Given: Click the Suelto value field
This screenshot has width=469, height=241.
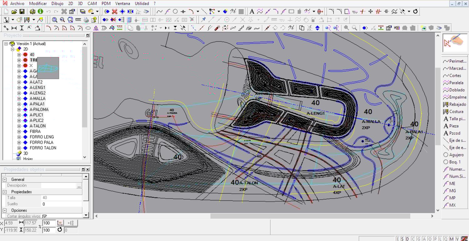Looking at the screenshot, I should 62,204.
